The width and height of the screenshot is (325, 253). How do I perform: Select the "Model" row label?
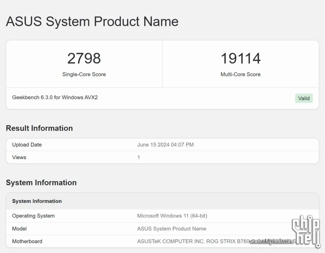[20, 228]
